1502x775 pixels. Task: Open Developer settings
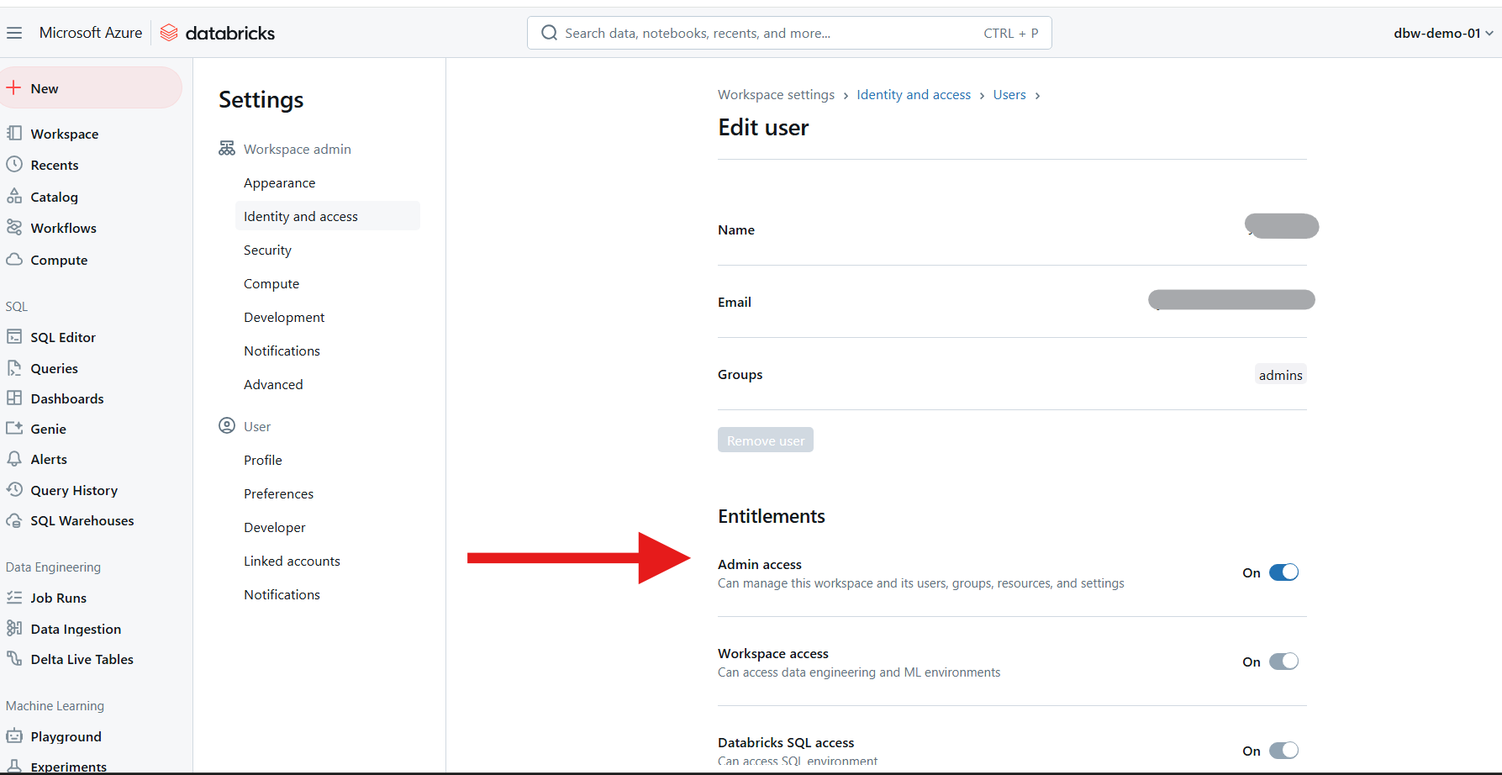click(275, 527)
